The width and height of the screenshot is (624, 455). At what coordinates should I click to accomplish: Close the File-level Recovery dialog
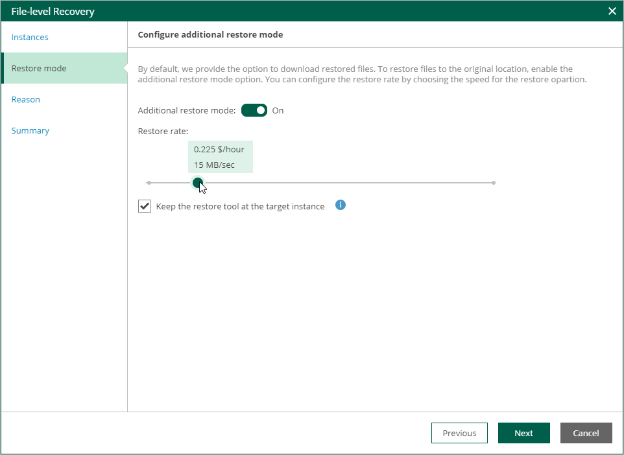[612, 11]
